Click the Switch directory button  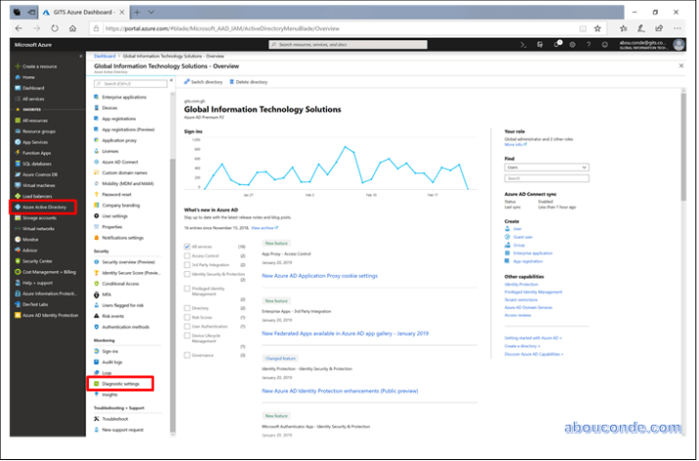pyautogui.click(x=206, y=82)
